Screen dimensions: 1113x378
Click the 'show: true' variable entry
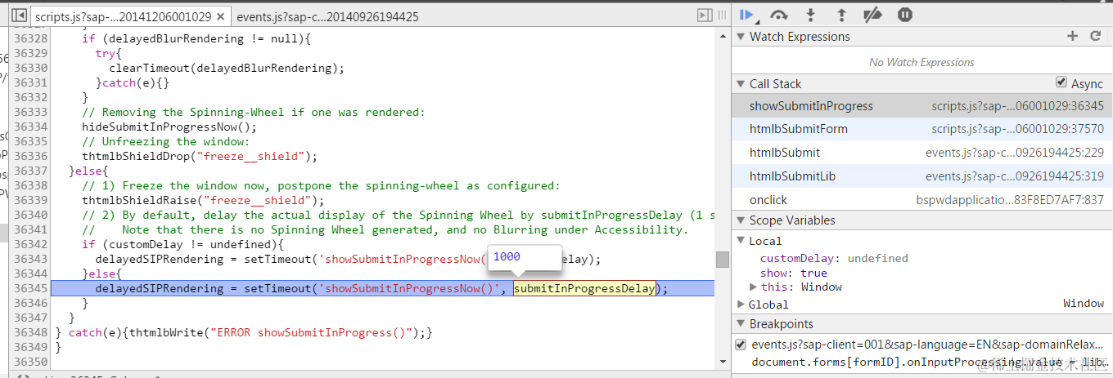793,273
